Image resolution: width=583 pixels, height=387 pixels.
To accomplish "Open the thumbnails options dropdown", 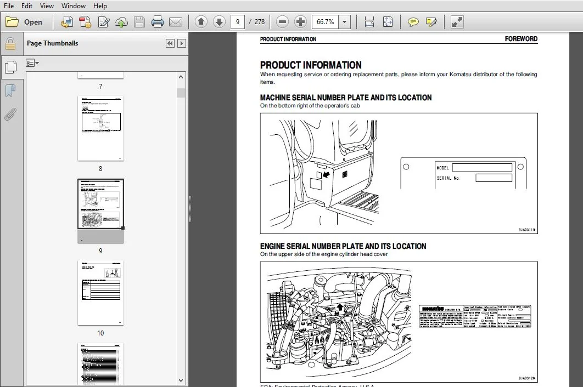I will point(32,63).
